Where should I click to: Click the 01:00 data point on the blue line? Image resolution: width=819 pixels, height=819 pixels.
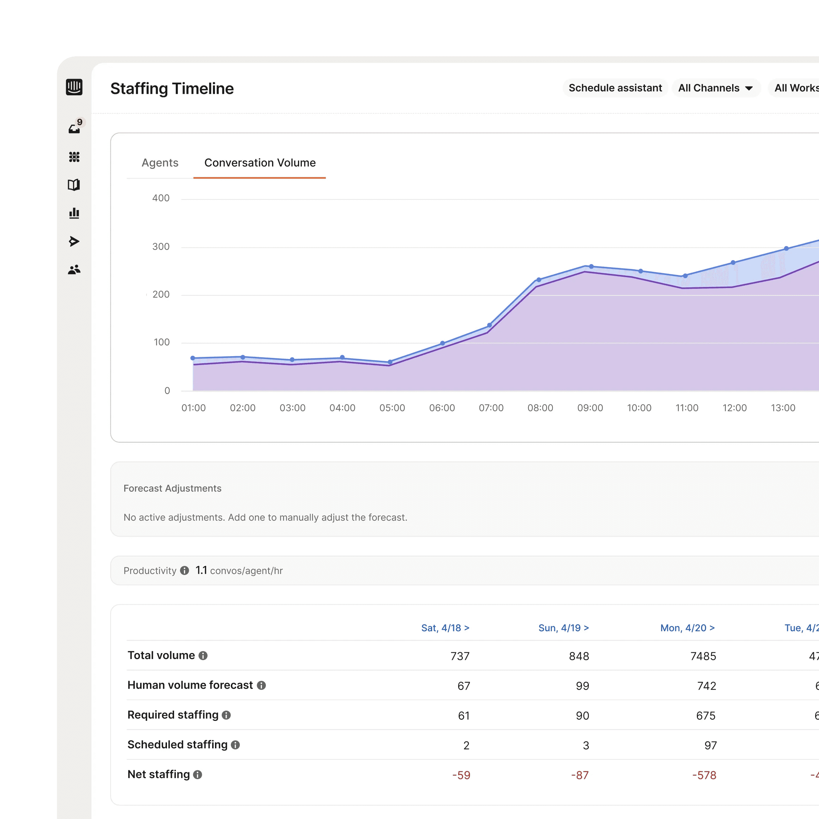click(x=193, y=358)
